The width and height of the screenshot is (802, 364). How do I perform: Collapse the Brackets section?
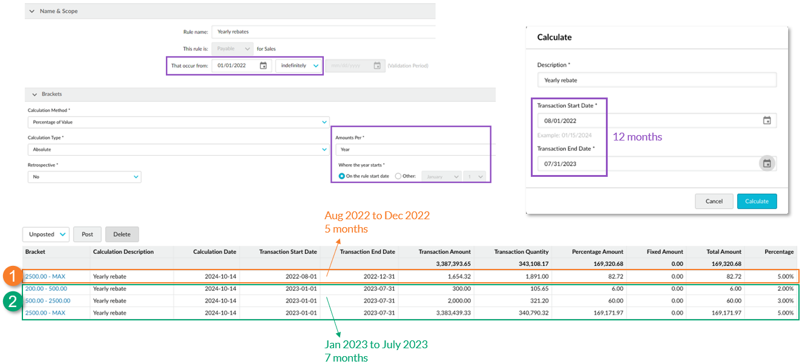pos(32,94)
